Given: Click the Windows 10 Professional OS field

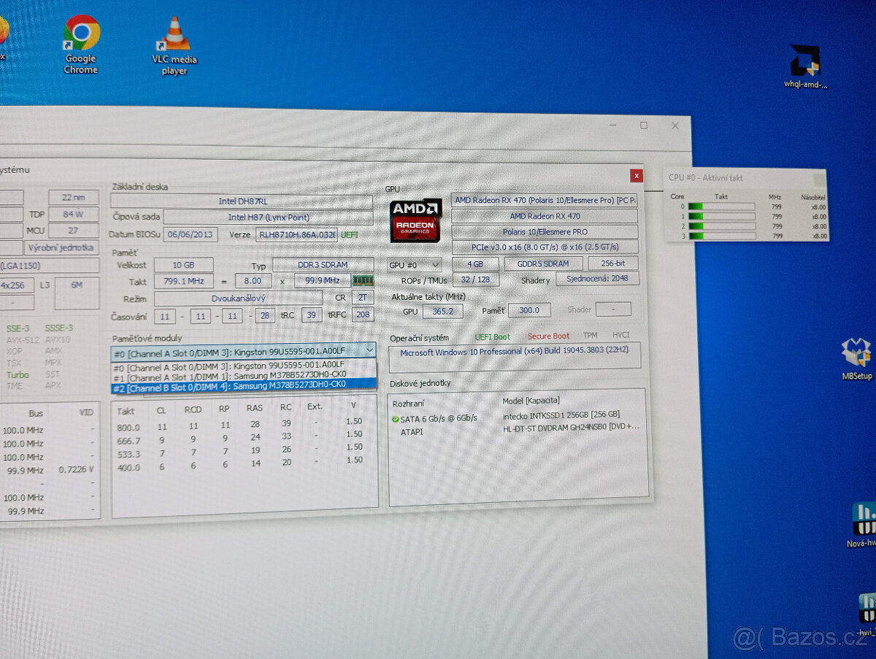Looking at the screenshot, I should [x=515, y=355].
